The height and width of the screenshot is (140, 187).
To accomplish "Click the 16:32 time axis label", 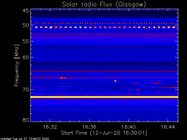I will (50, 127).
